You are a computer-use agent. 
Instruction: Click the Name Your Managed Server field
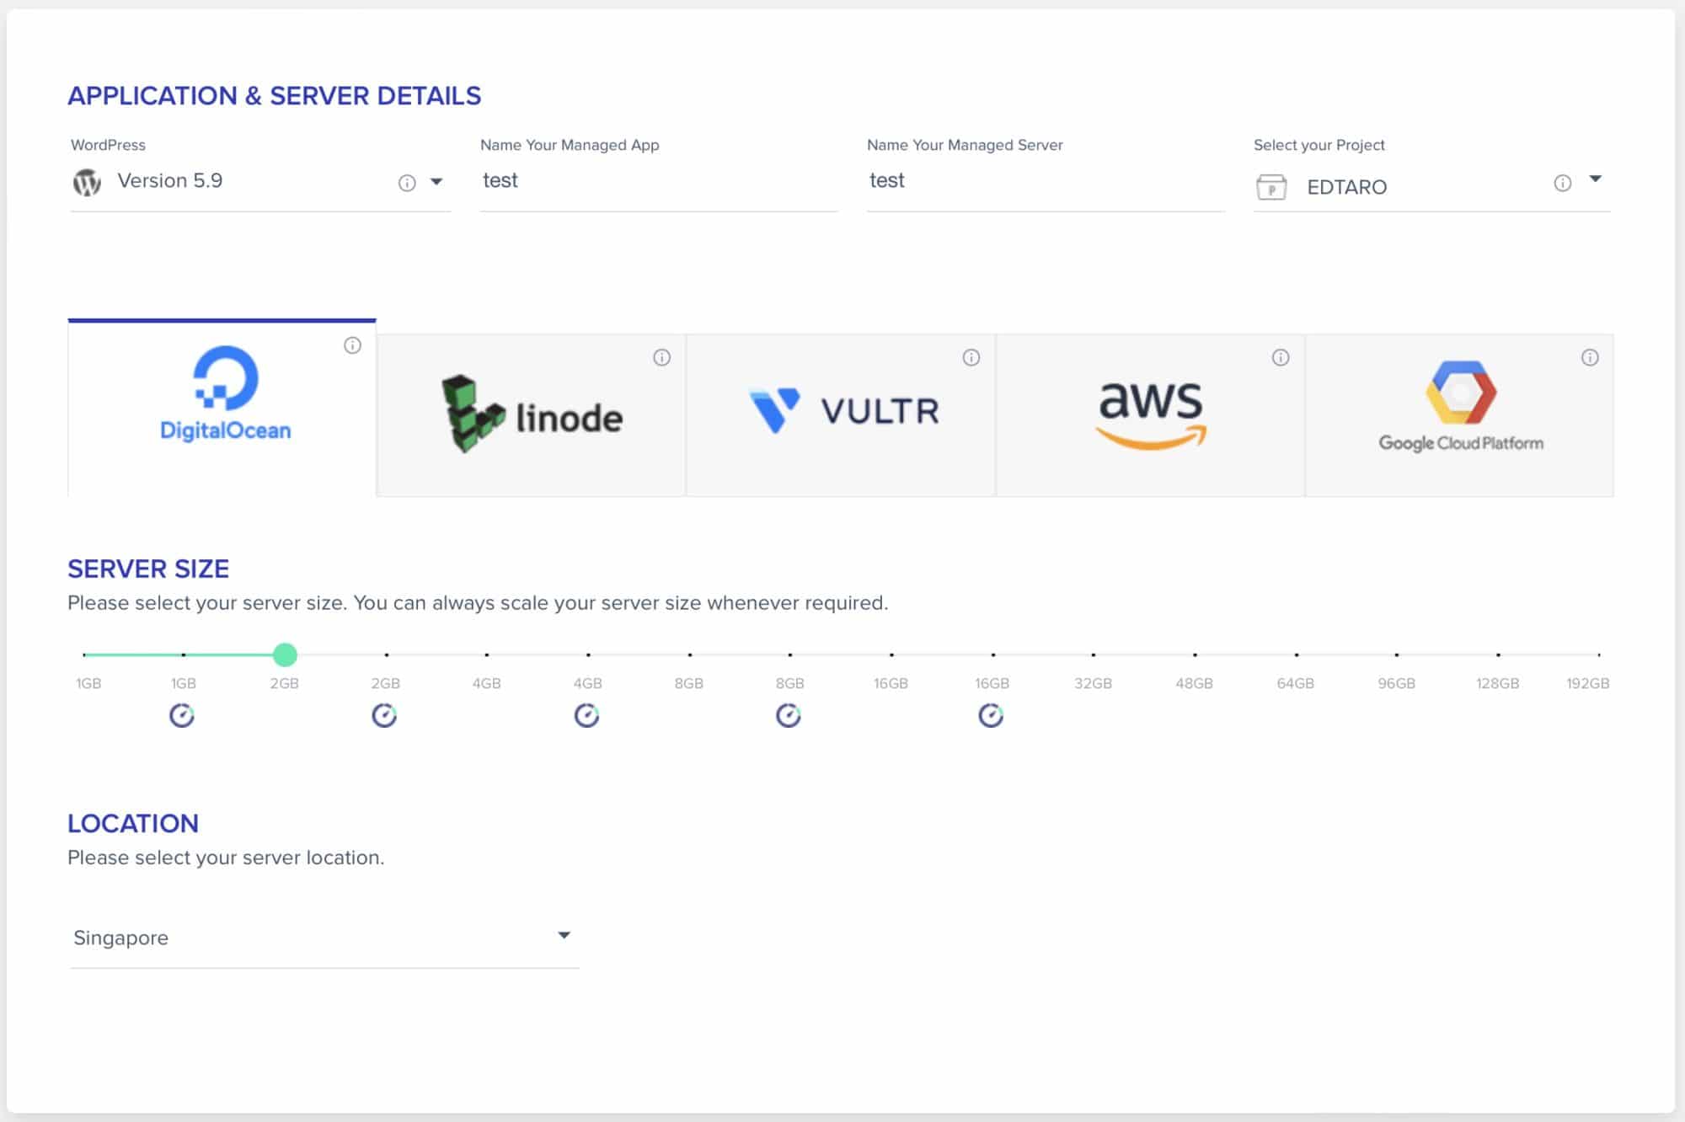pyautogui.click(x=1046, y=181)
